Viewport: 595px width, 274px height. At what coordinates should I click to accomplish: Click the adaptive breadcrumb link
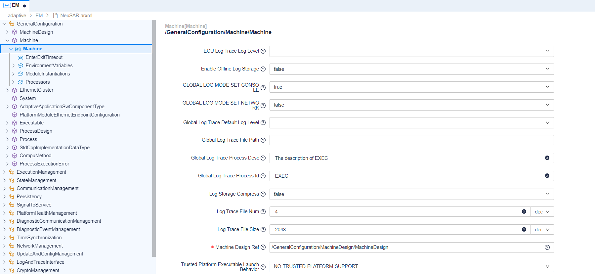point(17,16)
